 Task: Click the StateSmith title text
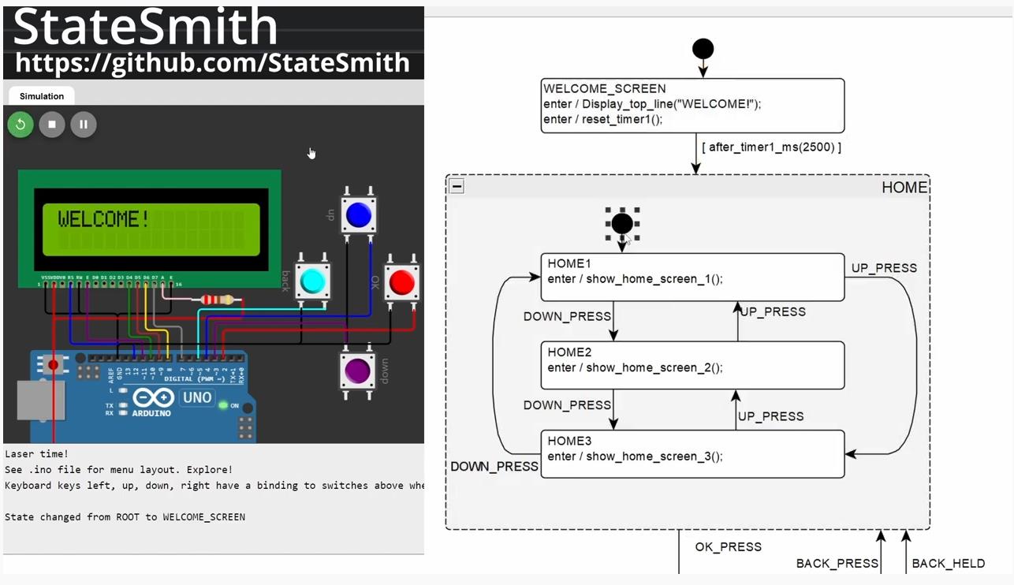click(146, 26)
